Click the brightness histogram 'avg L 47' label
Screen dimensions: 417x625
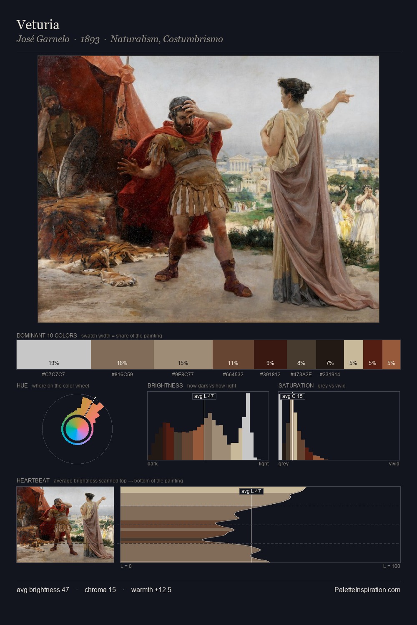[x=204, y=396]
